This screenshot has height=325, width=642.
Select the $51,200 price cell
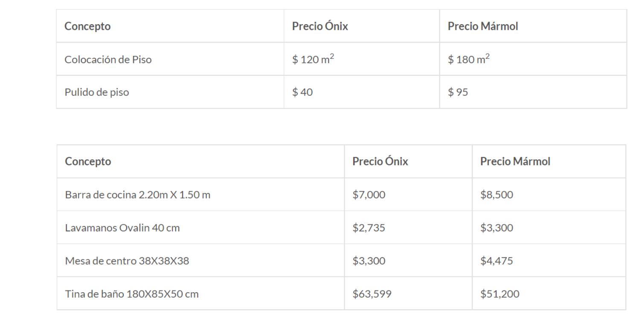(549, 293)
